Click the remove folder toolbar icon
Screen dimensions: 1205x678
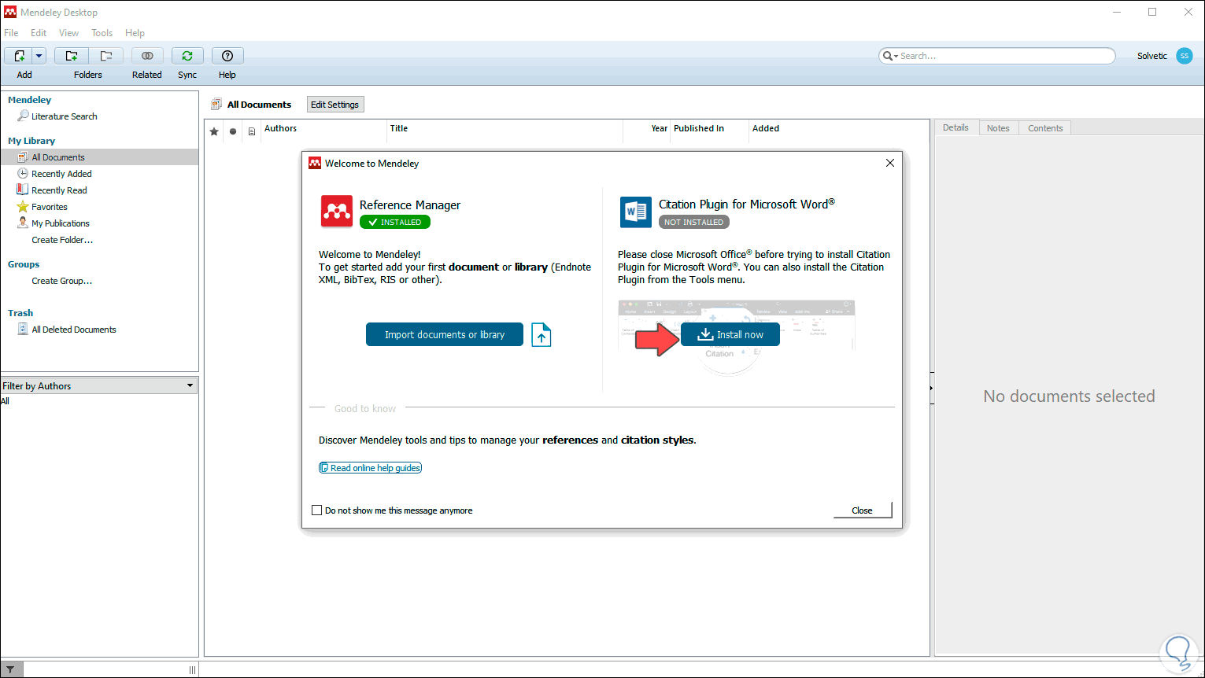[x=105, y=56]
